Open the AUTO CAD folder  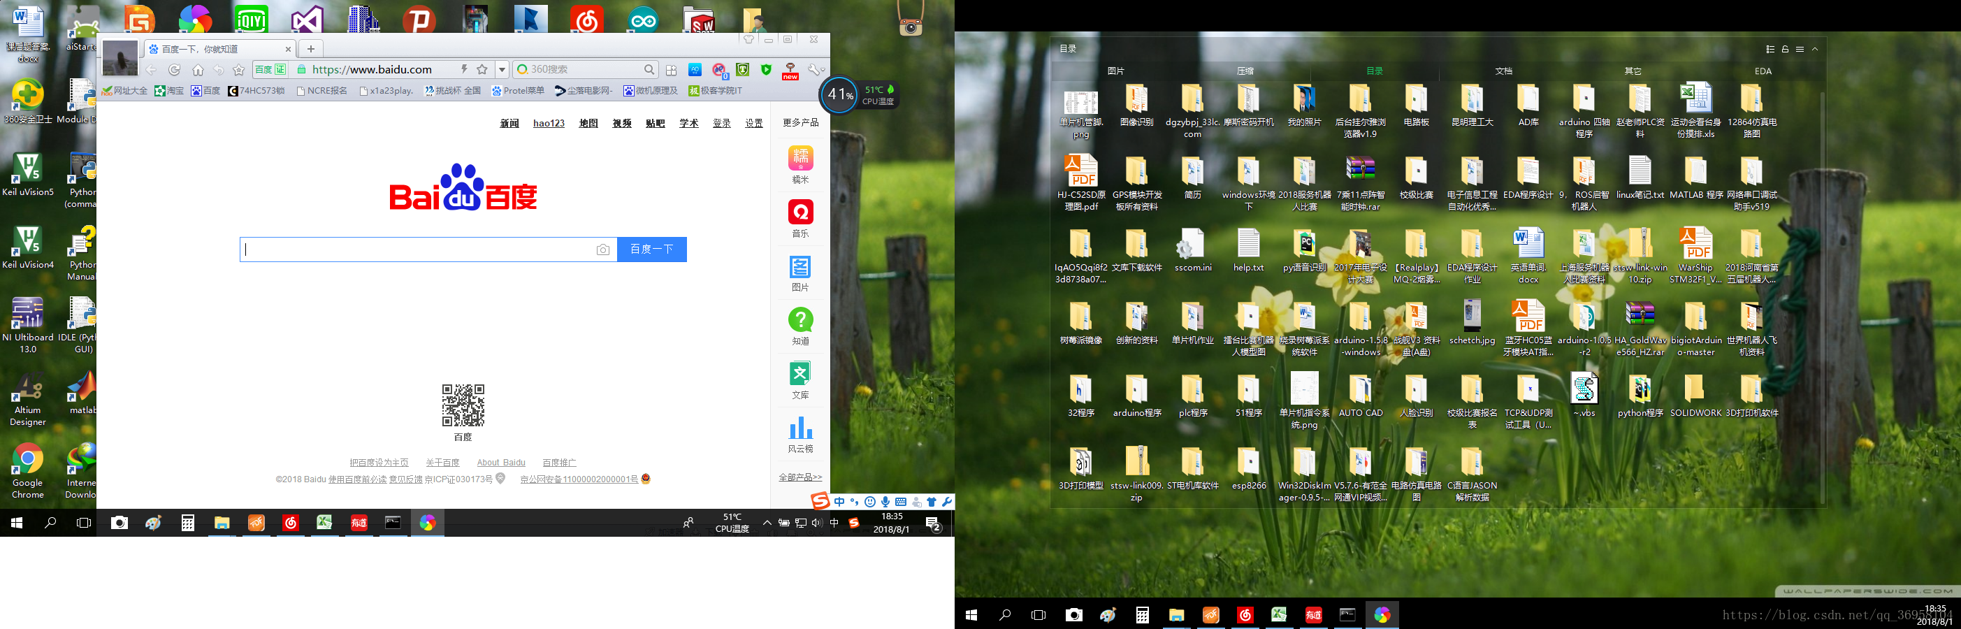pos(1361,396)
